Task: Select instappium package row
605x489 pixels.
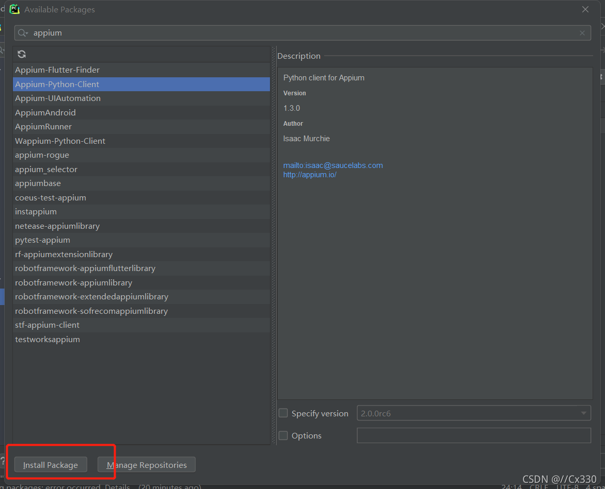Action: [x=141, y=212]
